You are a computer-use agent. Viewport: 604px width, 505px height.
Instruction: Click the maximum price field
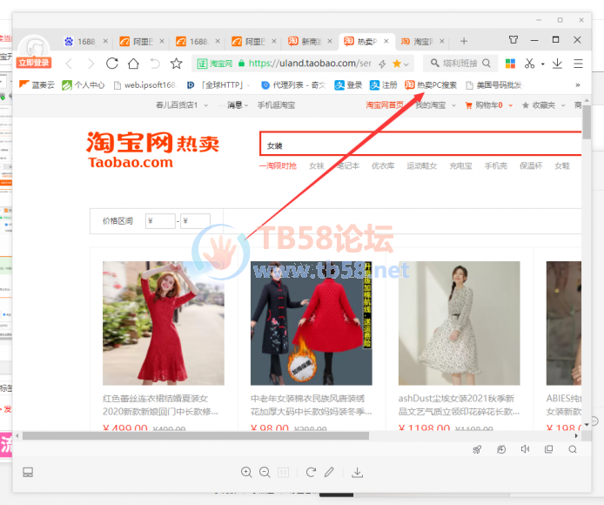[x=195, y=221]
